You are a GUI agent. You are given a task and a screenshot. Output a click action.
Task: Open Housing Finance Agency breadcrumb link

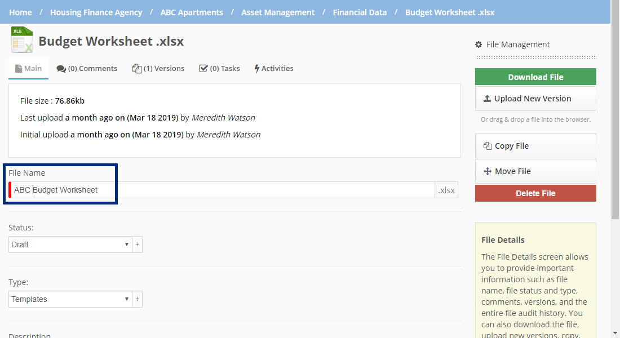click(x=96, y=12)
